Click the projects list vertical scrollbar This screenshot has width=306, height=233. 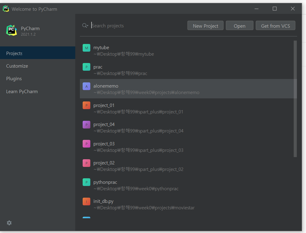coord(295,99)
